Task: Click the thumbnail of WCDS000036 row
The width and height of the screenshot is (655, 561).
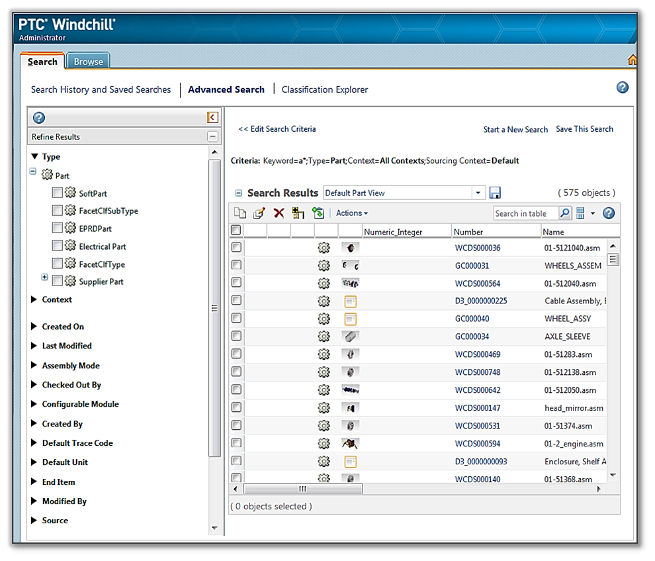Action: click(x=350, y=248)
